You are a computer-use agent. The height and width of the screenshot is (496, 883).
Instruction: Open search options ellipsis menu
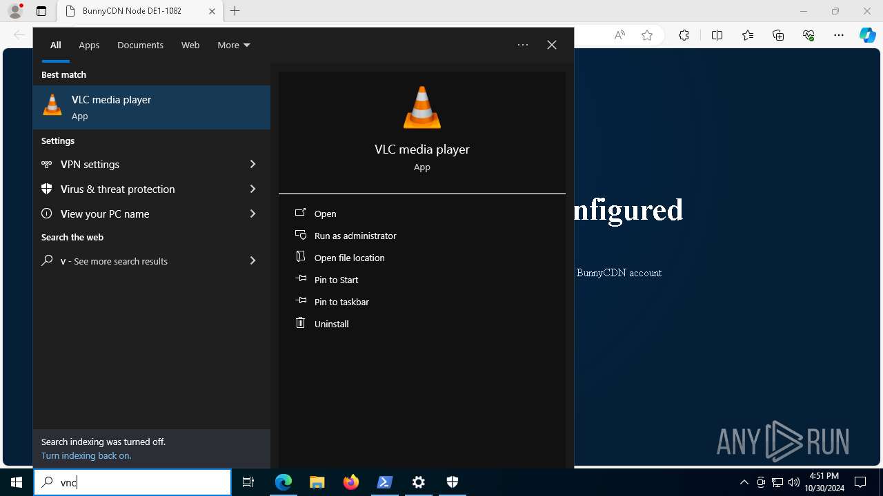(x=523, y=45)
